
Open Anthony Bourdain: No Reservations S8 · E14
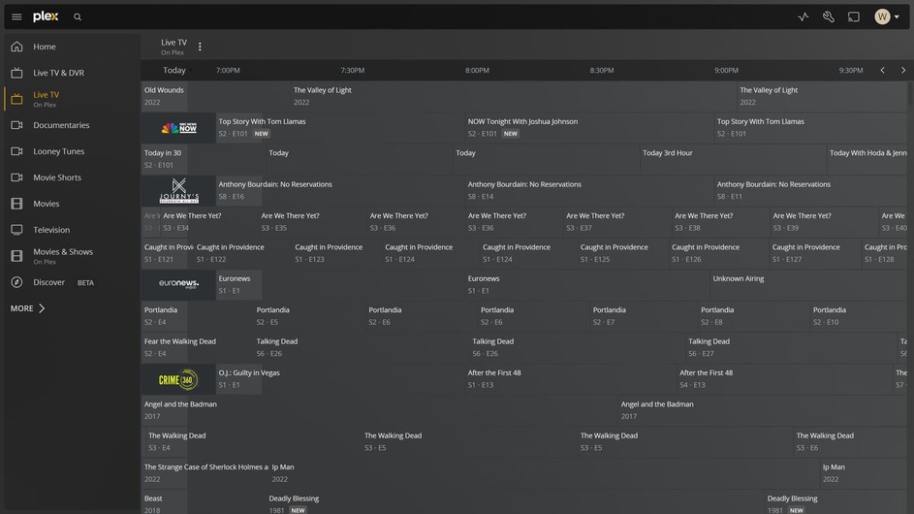tap(588, 191)
